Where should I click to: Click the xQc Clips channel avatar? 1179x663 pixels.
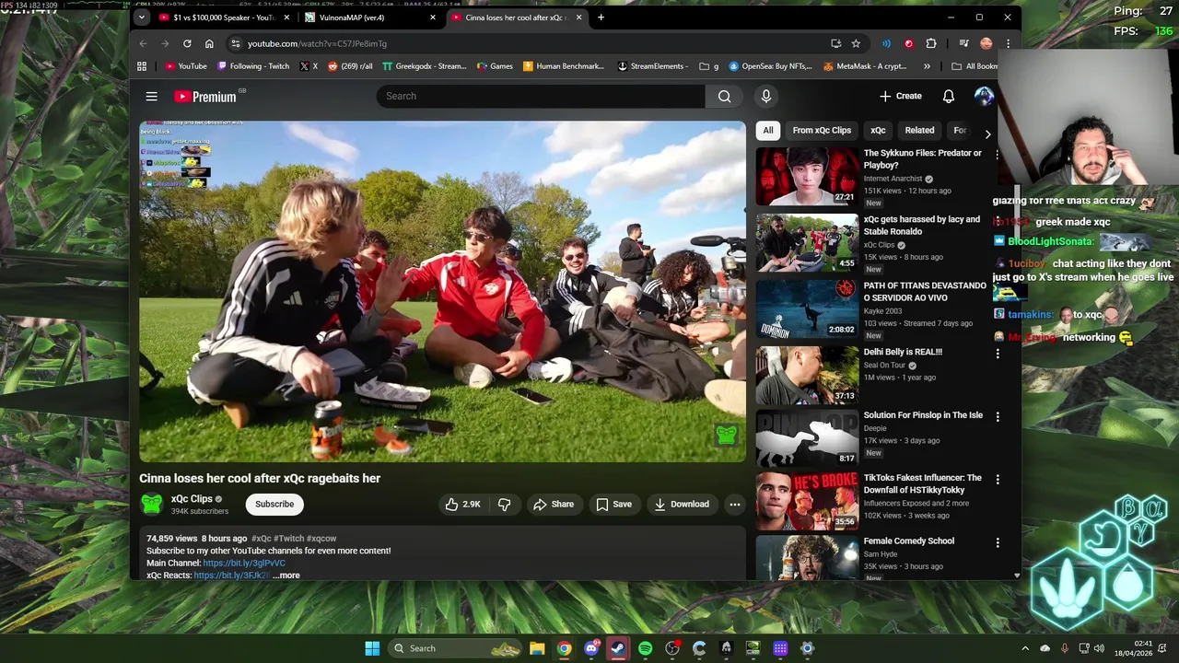click(151, 504)
